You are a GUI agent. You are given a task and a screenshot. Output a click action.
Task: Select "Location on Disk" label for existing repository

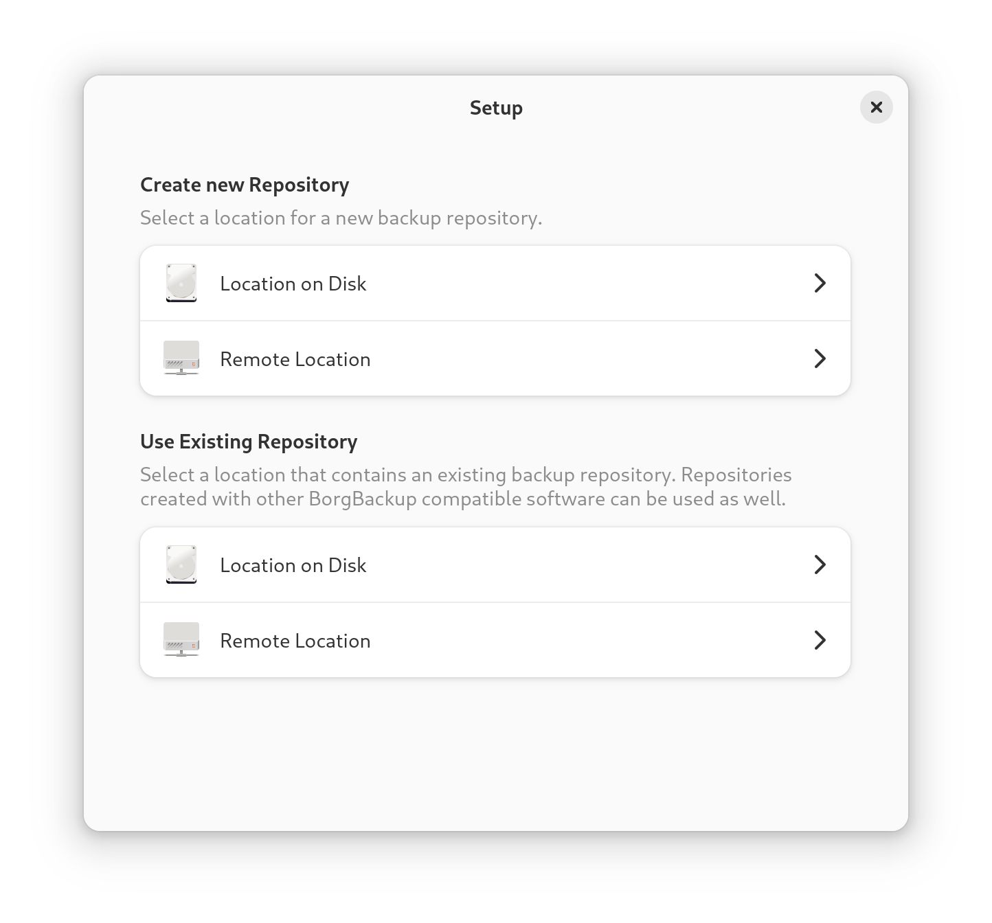(x=293, y=565)
